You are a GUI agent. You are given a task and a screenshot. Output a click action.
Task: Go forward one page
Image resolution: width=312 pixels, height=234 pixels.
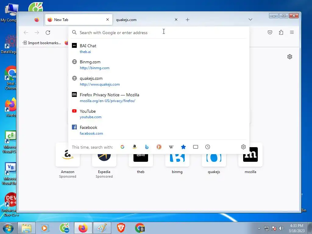coord(37,32)
